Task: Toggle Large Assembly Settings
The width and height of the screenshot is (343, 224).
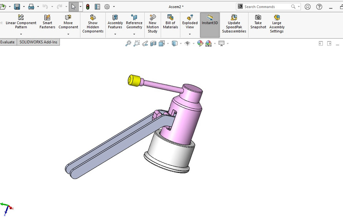Action: [x=277, y=23]
